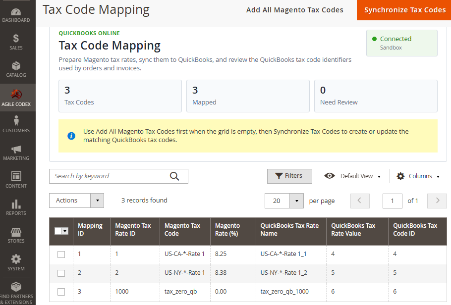Click the search magnifier icon
The image size is (451, 305).
(174, 176)
